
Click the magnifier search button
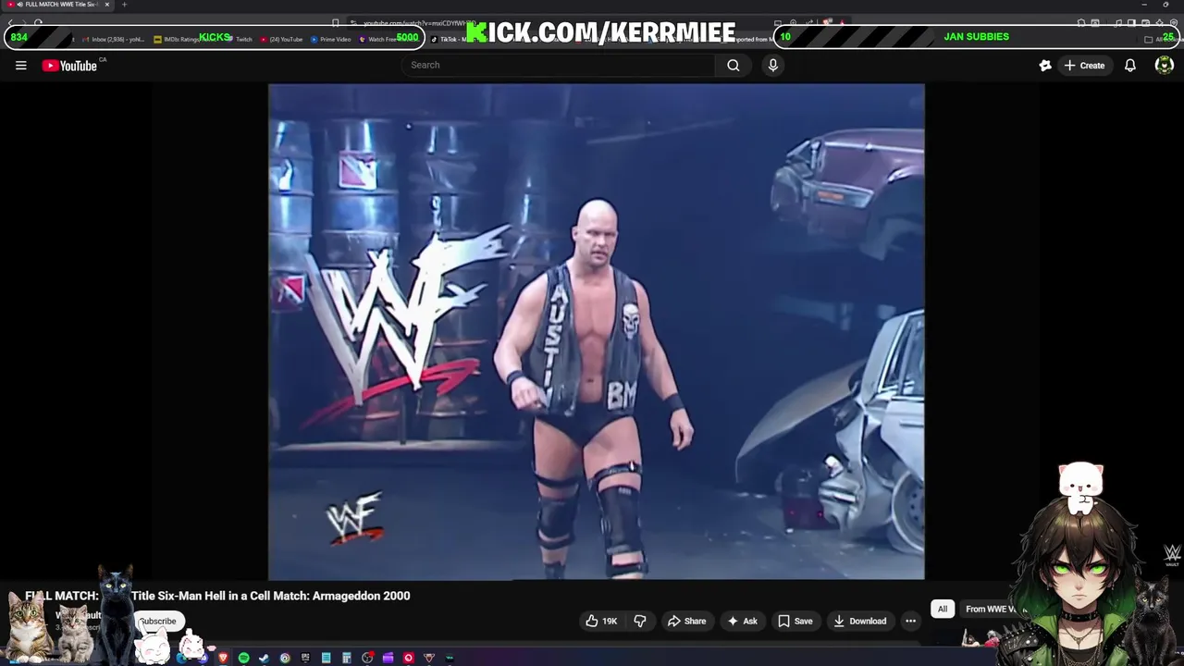point(734,65)
